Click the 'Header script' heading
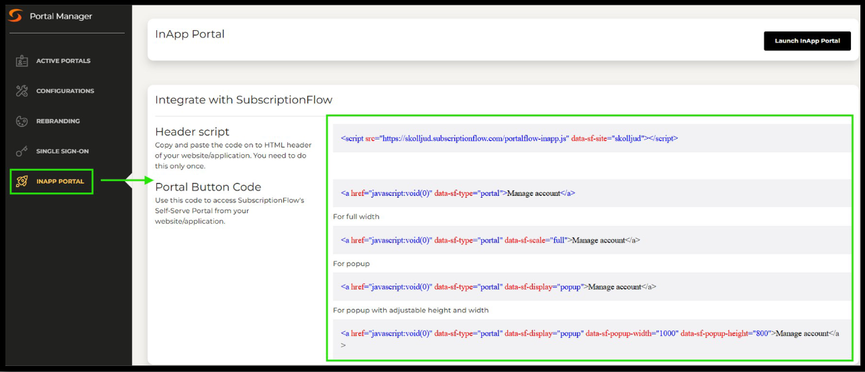Image resolution: width=865 pixels, height=372 pixels. pos(192,132)
